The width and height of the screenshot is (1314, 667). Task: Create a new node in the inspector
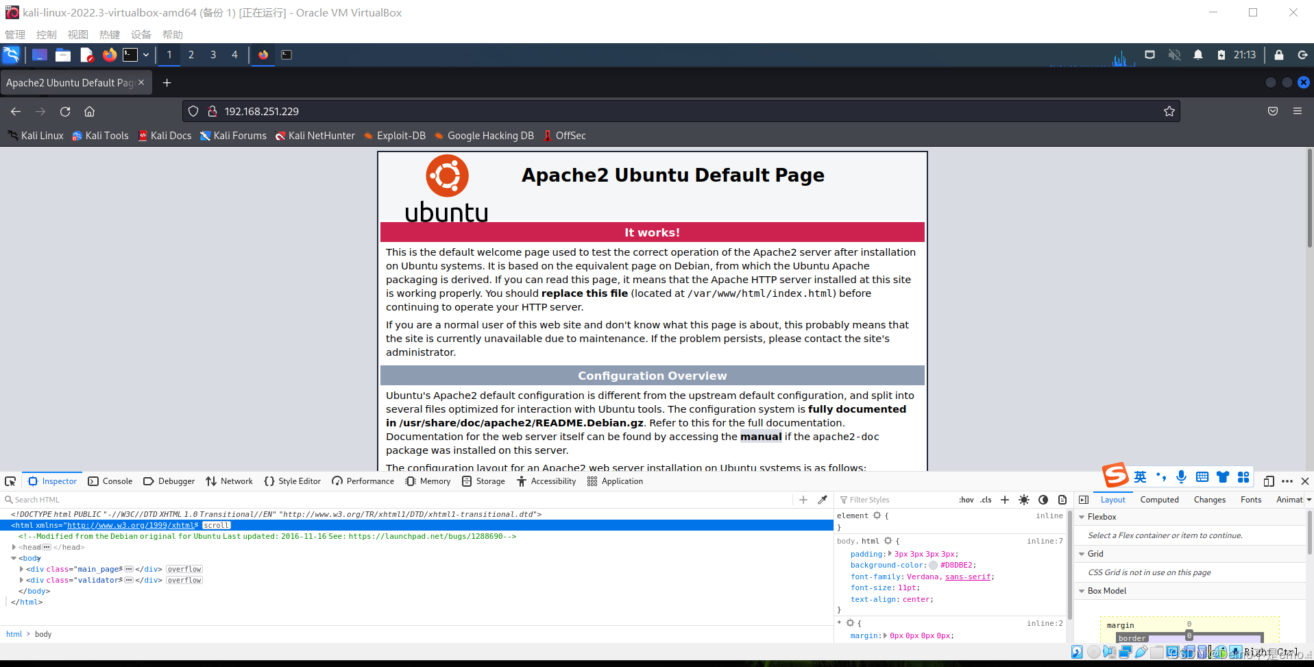tap(803, 500)
